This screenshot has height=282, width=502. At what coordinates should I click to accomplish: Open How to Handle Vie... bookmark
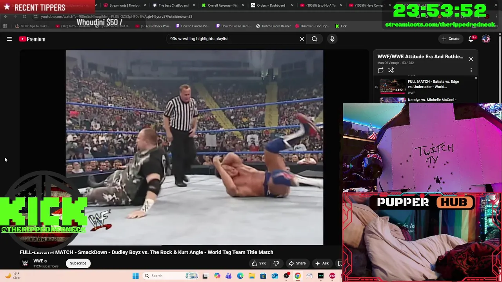coord(193,26)
